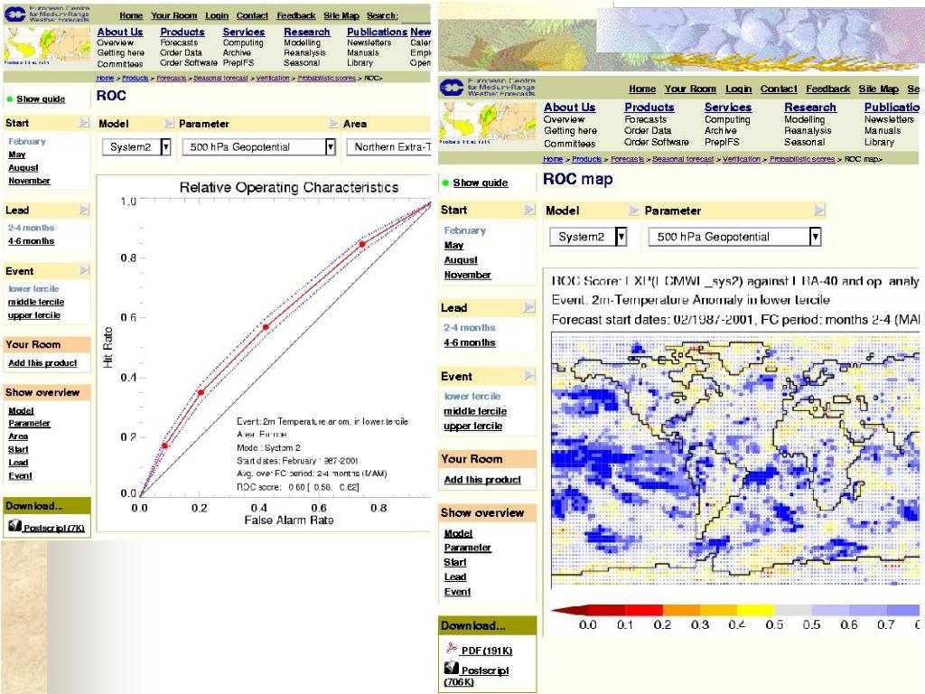Click yellow legend segment between 0.4 and 0.5

point(756,610)
